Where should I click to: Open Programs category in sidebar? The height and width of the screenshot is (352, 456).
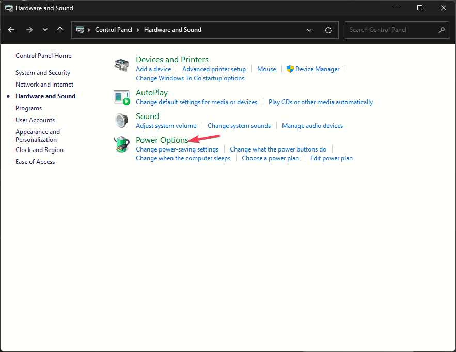[28, 108]
